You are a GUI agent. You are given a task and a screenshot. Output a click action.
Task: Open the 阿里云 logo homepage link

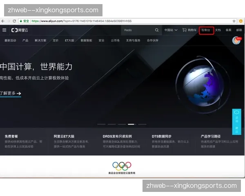pos(20,30)
